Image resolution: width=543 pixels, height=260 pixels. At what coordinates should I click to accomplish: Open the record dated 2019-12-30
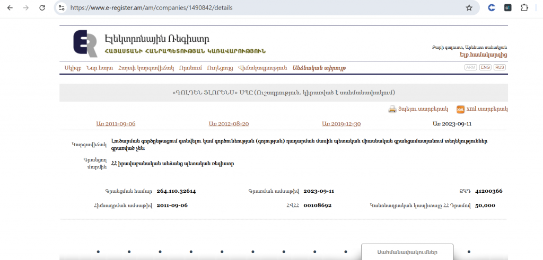coord(341,123)
